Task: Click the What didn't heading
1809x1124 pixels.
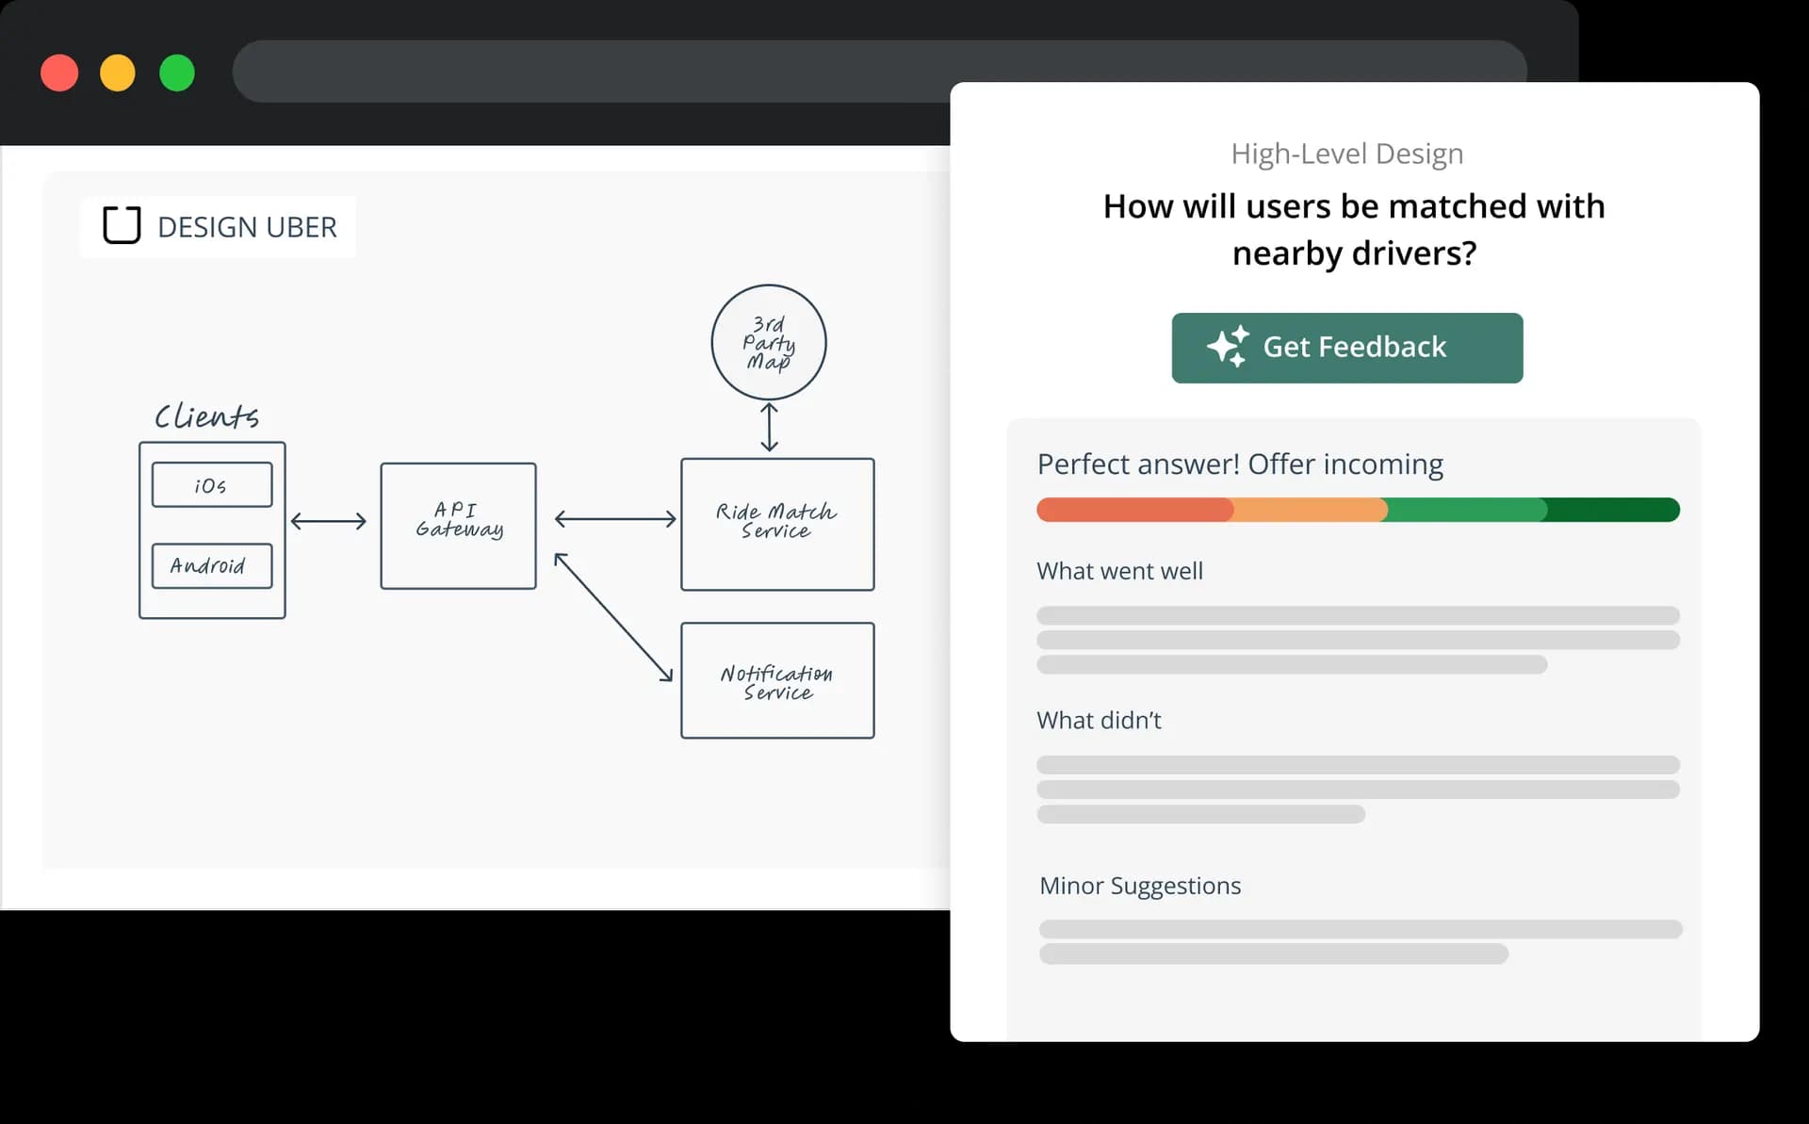Action: point(1099,720)
